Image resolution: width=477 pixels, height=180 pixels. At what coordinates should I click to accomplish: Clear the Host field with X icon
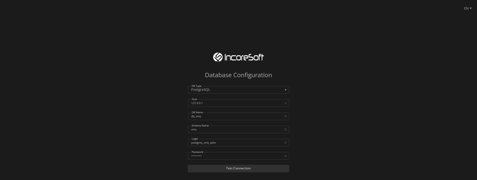285,103
